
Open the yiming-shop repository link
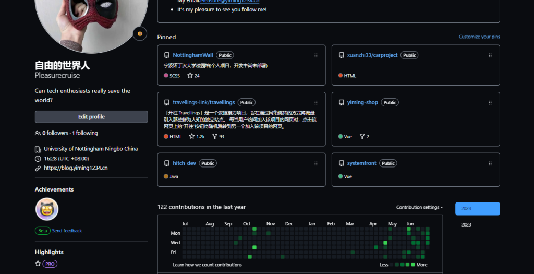click(362, 102)
